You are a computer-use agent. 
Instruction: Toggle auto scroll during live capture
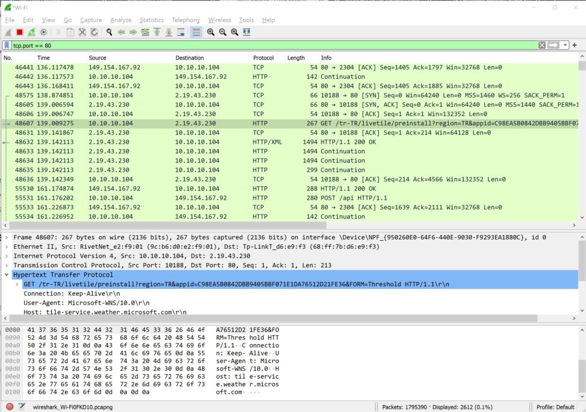[181, 33]
